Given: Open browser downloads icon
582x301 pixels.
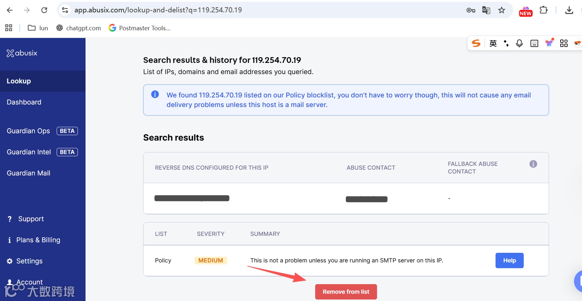Looking at the screenshot, I should point(569,10).
